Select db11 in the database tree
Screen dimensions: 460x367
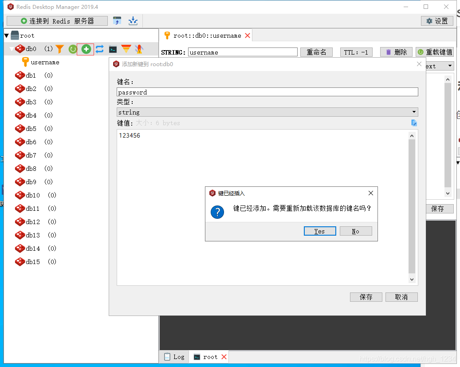tap(32, 209)
